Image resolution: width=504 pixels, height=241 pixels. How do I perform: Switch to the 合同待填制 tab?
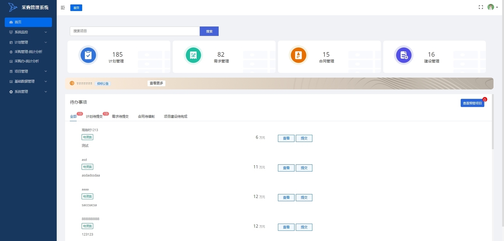(146, 116)
